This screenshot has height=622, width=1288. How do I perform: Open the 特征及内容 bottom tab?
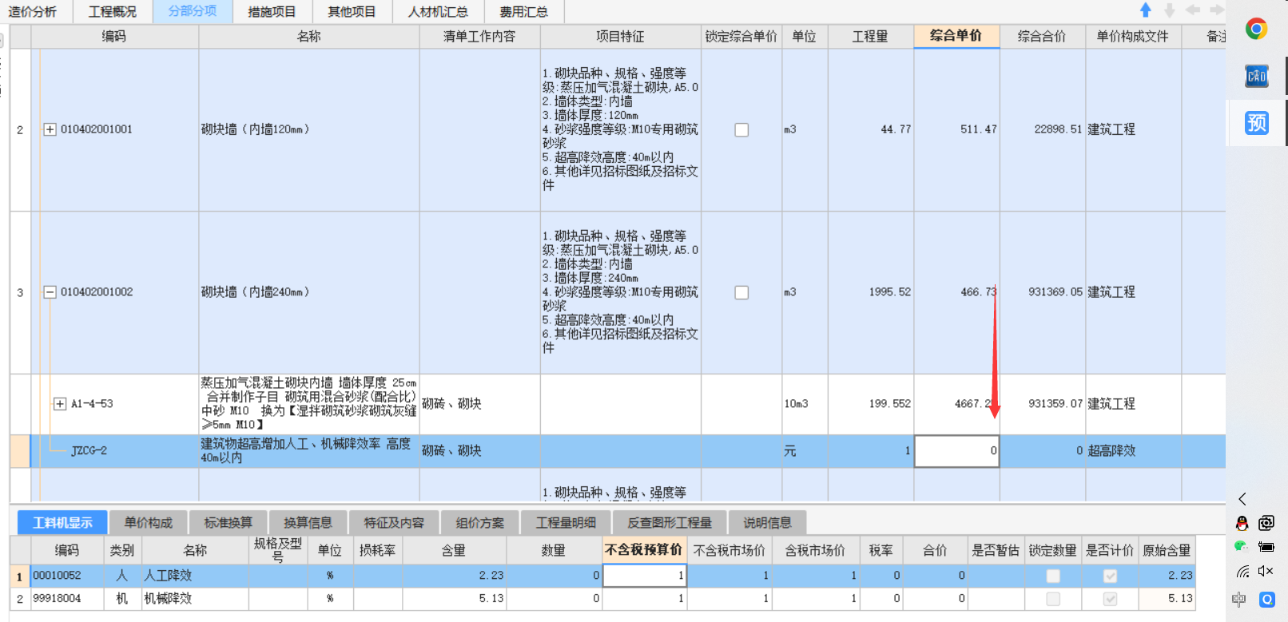(394, 523)
